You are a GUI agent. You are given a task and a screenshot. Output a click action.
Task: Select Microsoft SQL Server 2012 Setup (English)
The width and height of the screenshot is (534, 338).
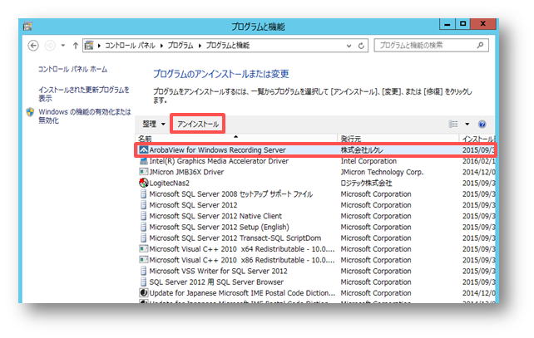click(x=219, y=227)
